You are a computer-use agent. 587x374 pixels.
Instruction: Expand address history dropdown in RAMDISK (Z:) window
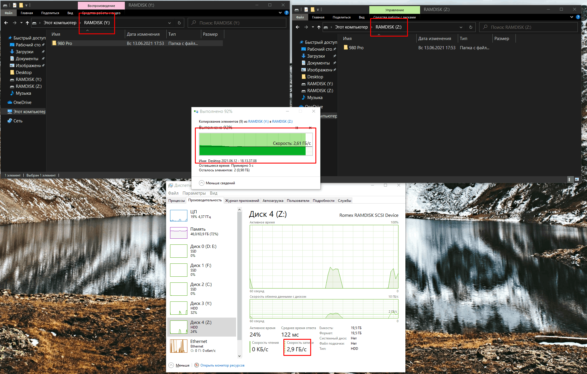coord(461,27)
